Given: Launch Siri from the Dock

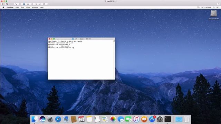Looking at the screenshot, I should (42, 119).
